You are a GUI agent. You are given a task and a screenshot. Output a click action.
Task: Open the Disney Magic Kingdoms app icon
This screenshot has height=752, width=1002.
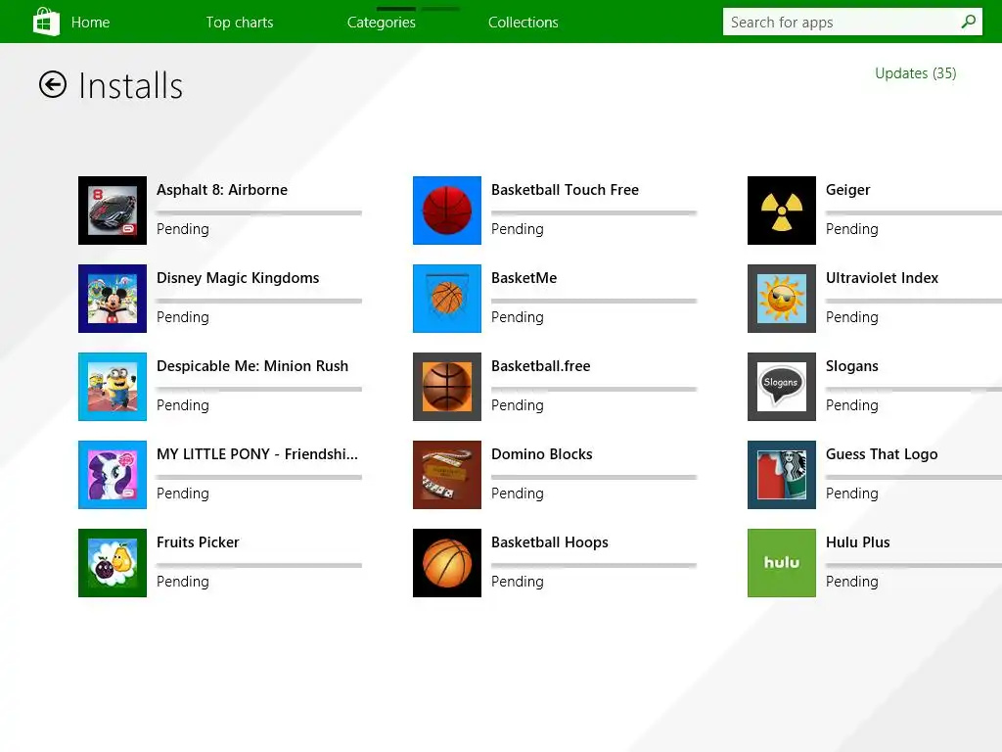point(113,299)
